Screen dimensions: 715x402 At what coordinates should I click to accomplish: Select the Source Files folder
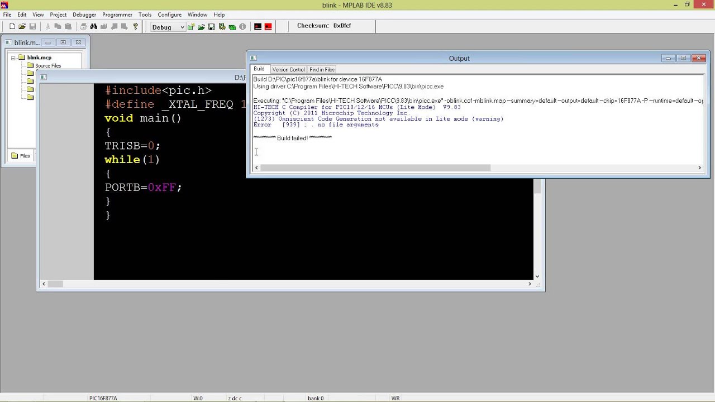coord(48,66)
